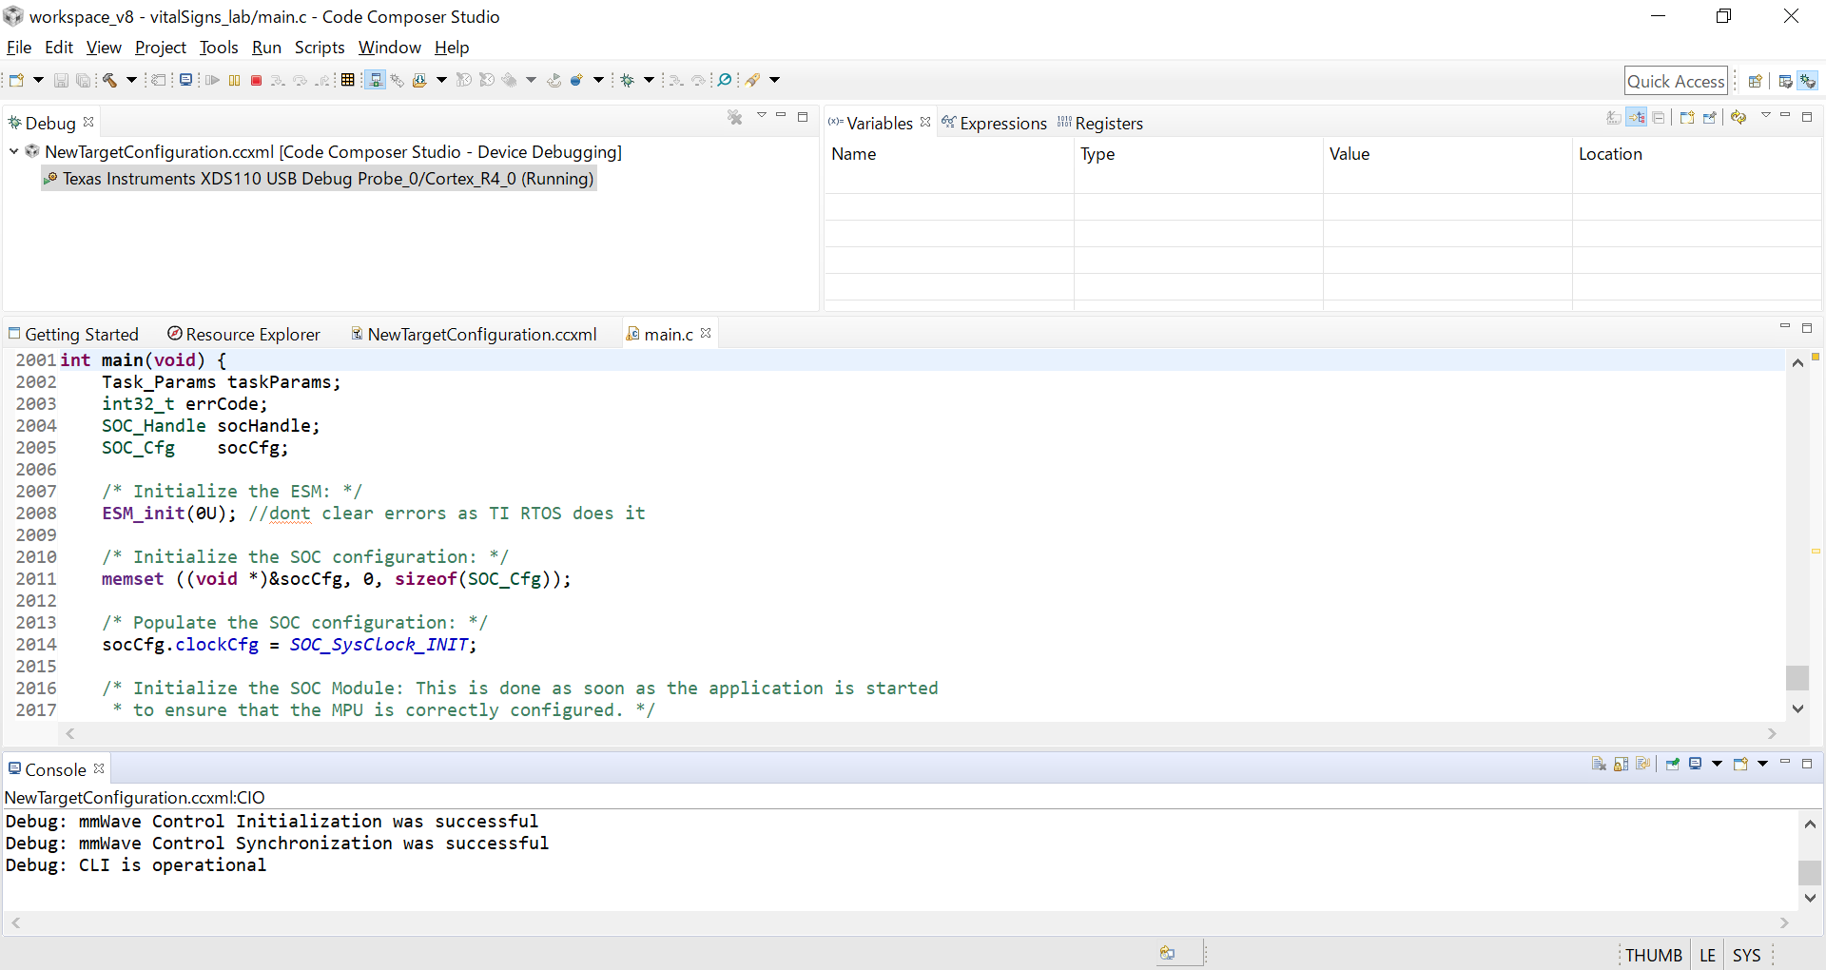The width and height of the screenshot is (1826, 970).
Task: Click the Display Selected Console icon
Action: (1696, 764)
